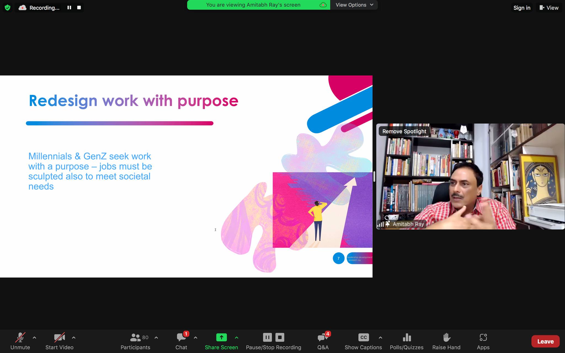Expand video settings chevron beside Start Video

(x=74, y=338)
